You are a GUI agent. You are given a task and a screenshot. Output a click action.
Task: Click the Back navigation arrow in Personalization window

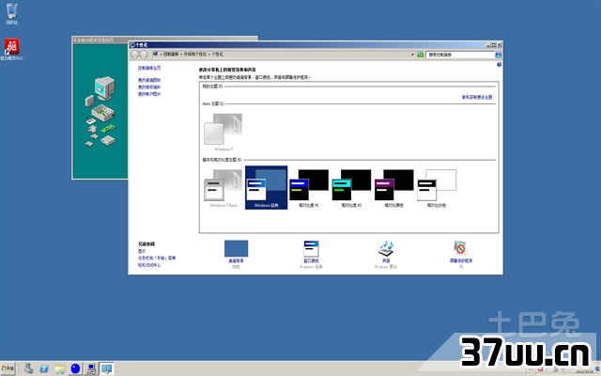[135, 55]
